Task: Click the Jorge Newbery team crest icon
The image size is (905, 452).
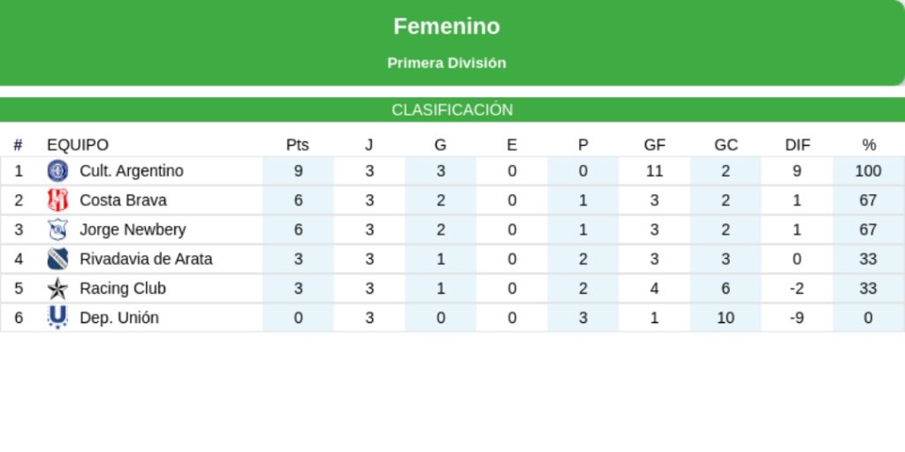Action: click(57, 230)
